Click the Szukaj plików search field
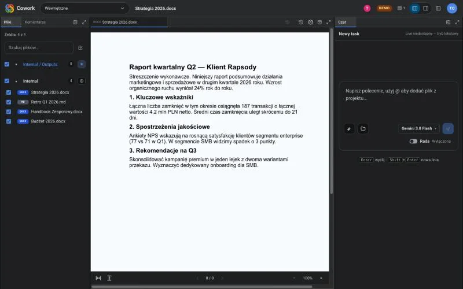Viewport: 463px width, 289px height. 39,47
